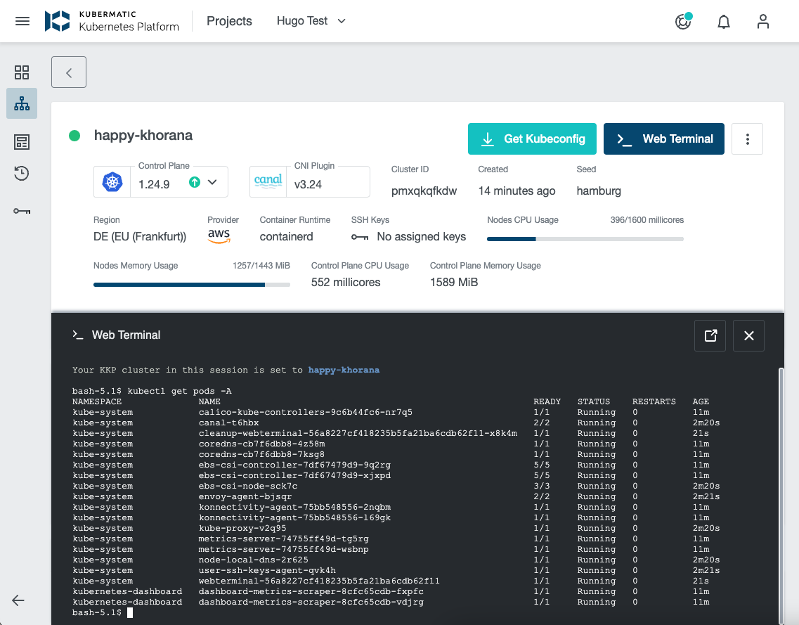Go to the Projects menu item
This screenshot has height=625, width=799.
[229, 21]
